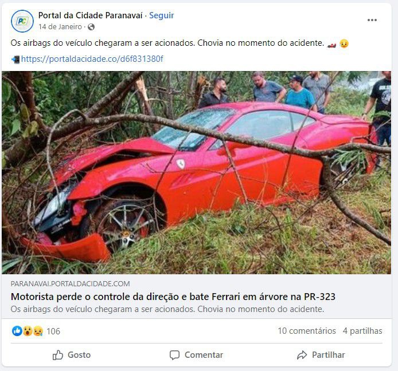The height and width of the screenshot is (371, 398).
Task: Click the globe public visibility icon
Action: (x=91, y=27)
